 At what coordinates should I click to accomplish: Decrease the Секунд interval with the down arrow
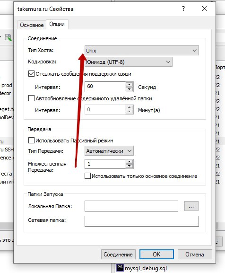coord(129,89)
